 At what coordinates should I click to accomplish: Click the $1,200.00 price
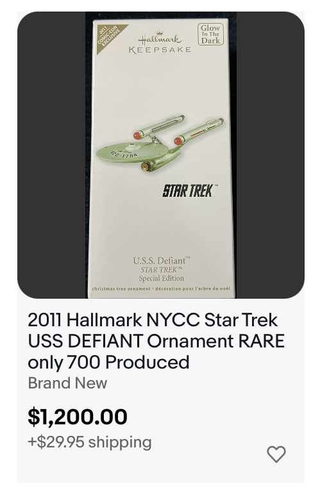(78, 417)
